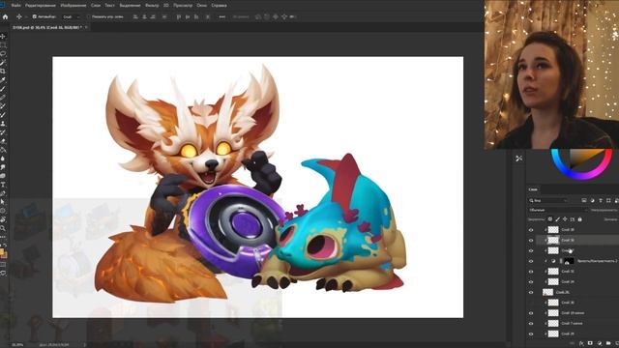Open the Заливка fill control

pyautogui.click(x=610, y=219)
